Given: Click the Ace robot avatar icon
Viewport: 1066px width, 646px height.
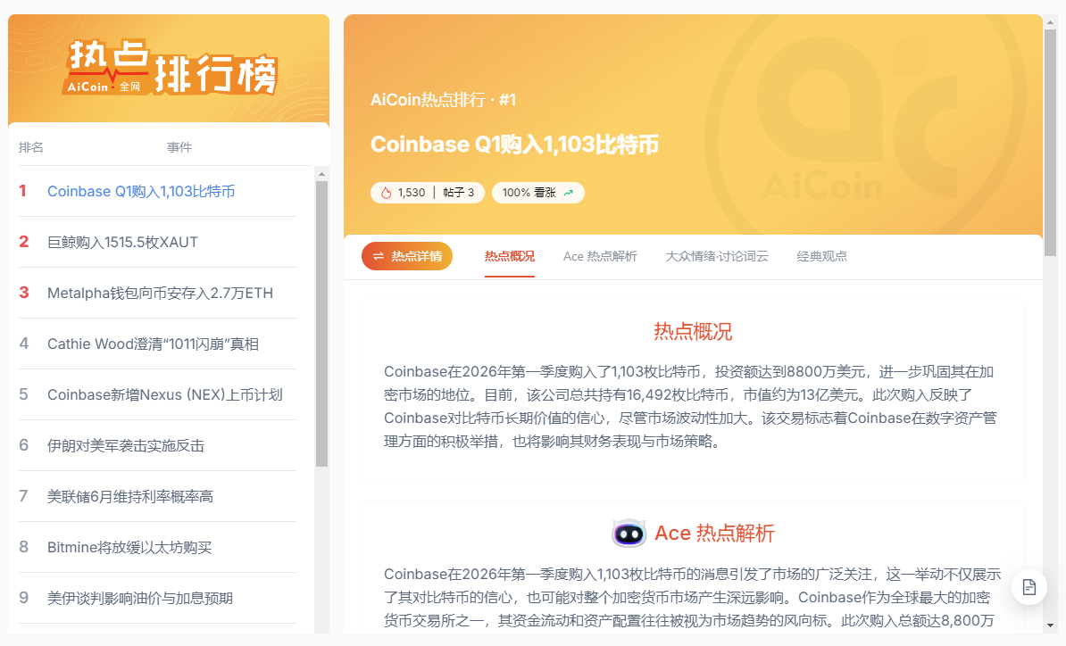Looking at the screenshot, I should 629,534.
